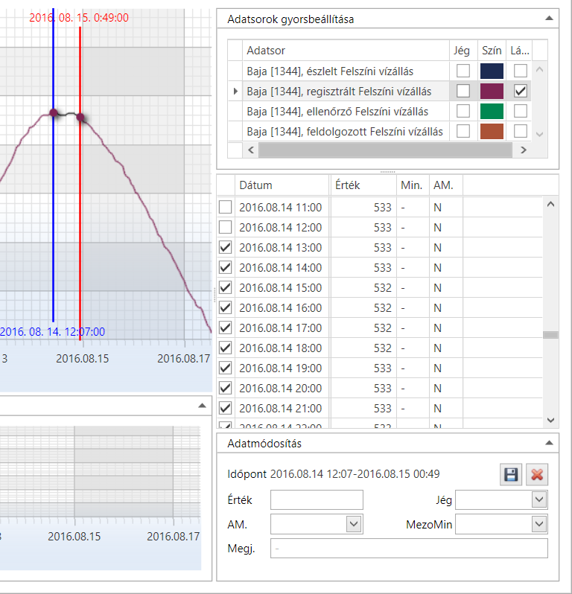
Task: Collapse the lower chart panel with its arrow
Action: point(202,406)
